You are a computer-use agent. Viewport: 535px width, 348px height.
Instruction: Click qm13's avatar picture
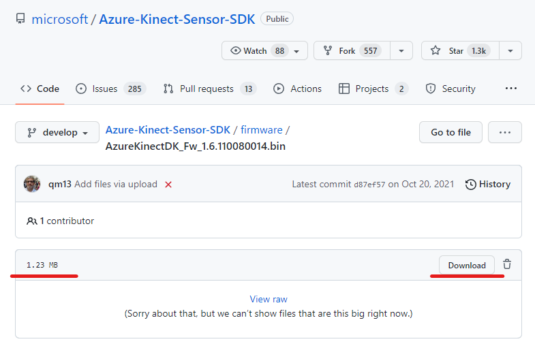32,184
